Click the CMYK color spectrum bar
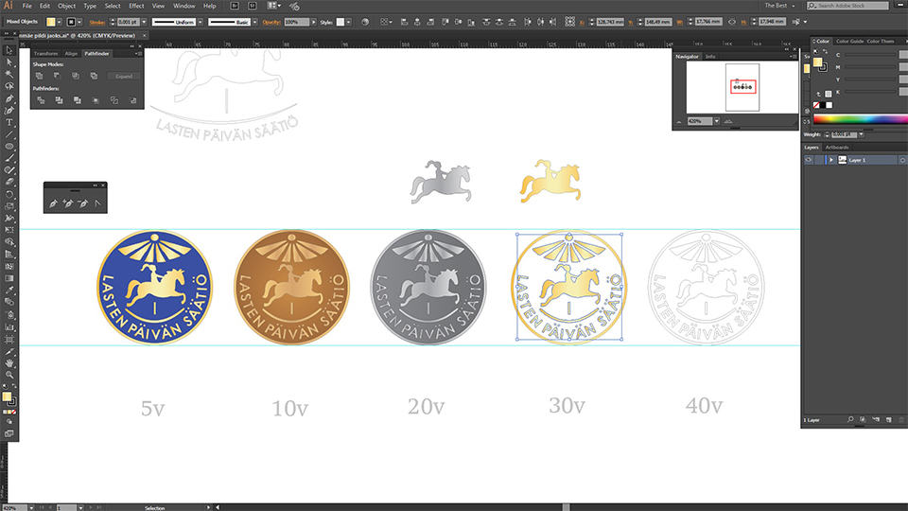 [861, 119]
